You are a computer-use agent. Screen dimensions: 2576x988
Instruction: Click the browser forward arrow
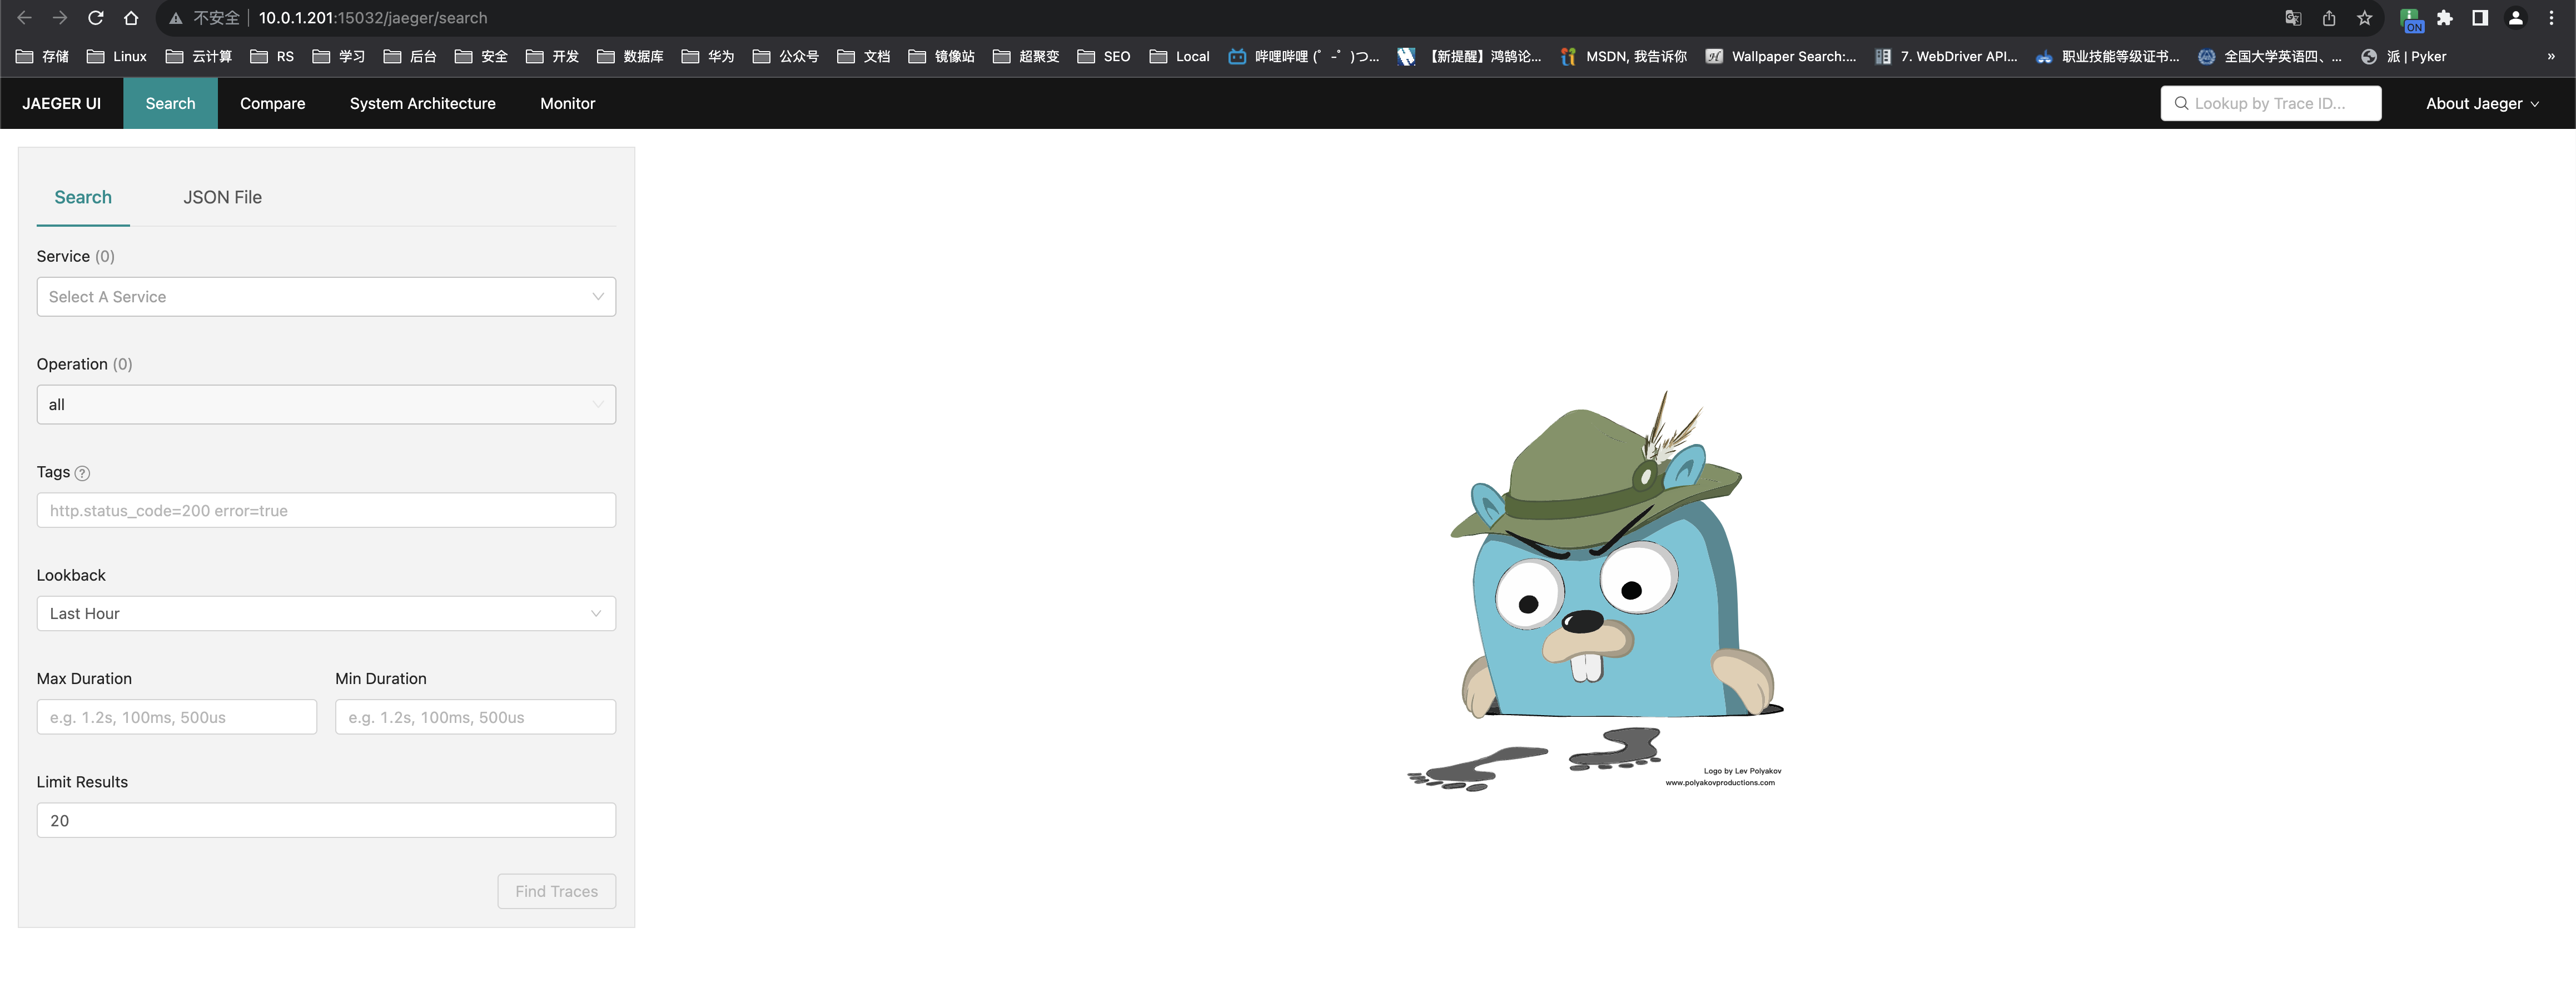pyautogui.click(x=60, y=18)
